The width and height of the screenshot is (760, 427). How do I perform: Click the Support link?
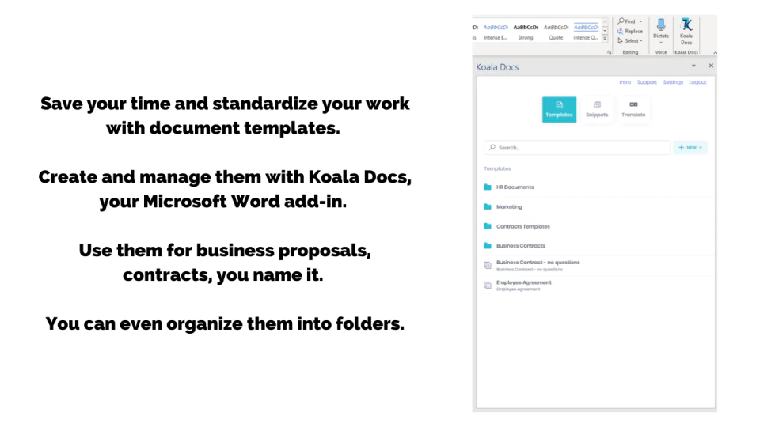coord(647,82)
